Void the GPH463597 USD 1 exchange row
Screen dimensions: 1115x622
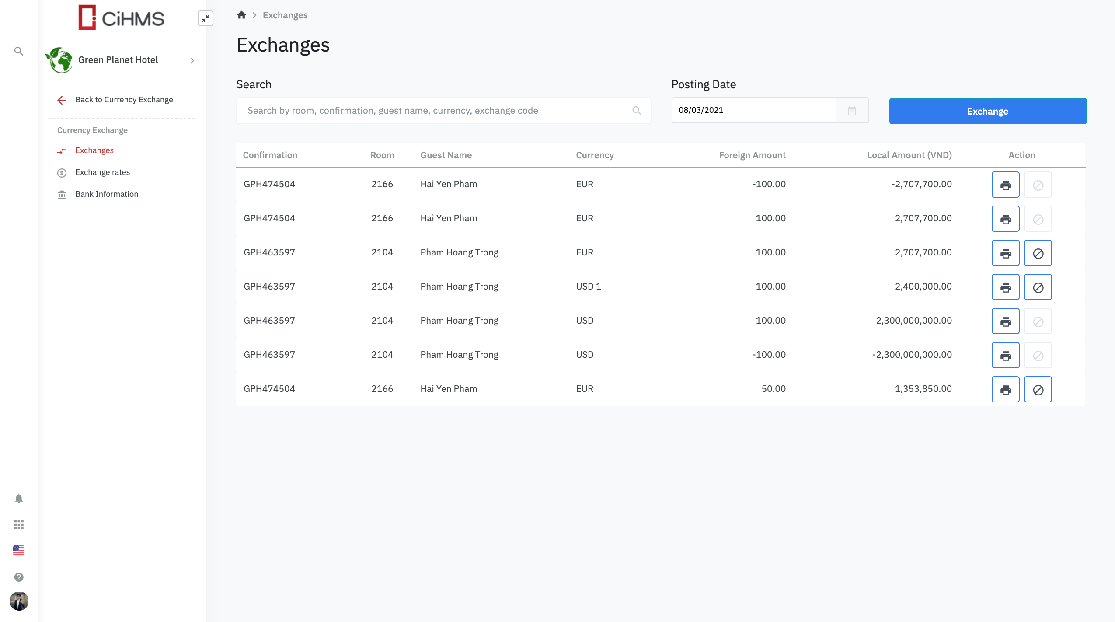1037,287
